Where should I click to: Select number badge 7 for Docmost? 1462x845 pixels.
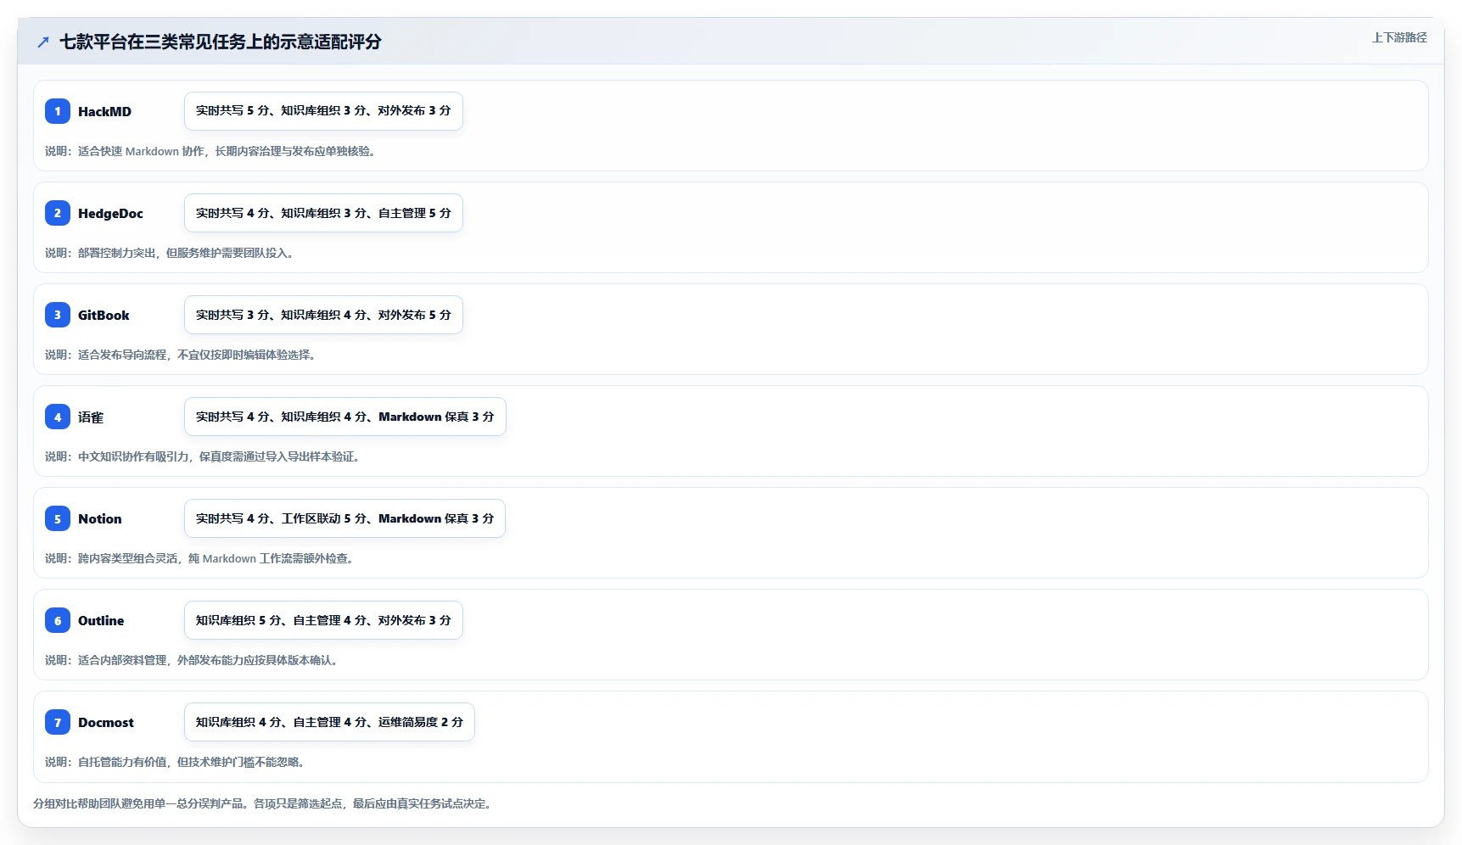coord(58,722)
